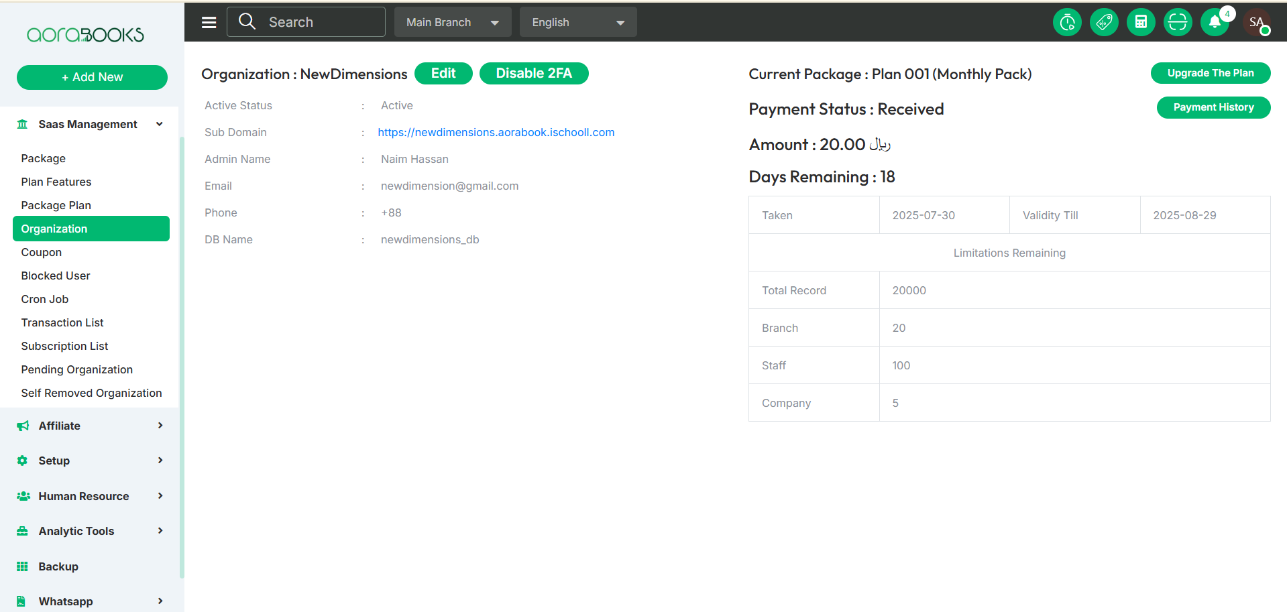Click the notification badge showing 4
Image resolution: width=1287 pixels, height=612 pixels.
click(x=1227, y=13)
